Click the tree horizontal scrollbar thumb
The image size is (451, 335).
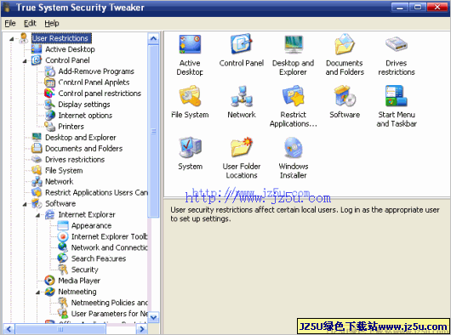pyautogui.click(x=60, y=329)
